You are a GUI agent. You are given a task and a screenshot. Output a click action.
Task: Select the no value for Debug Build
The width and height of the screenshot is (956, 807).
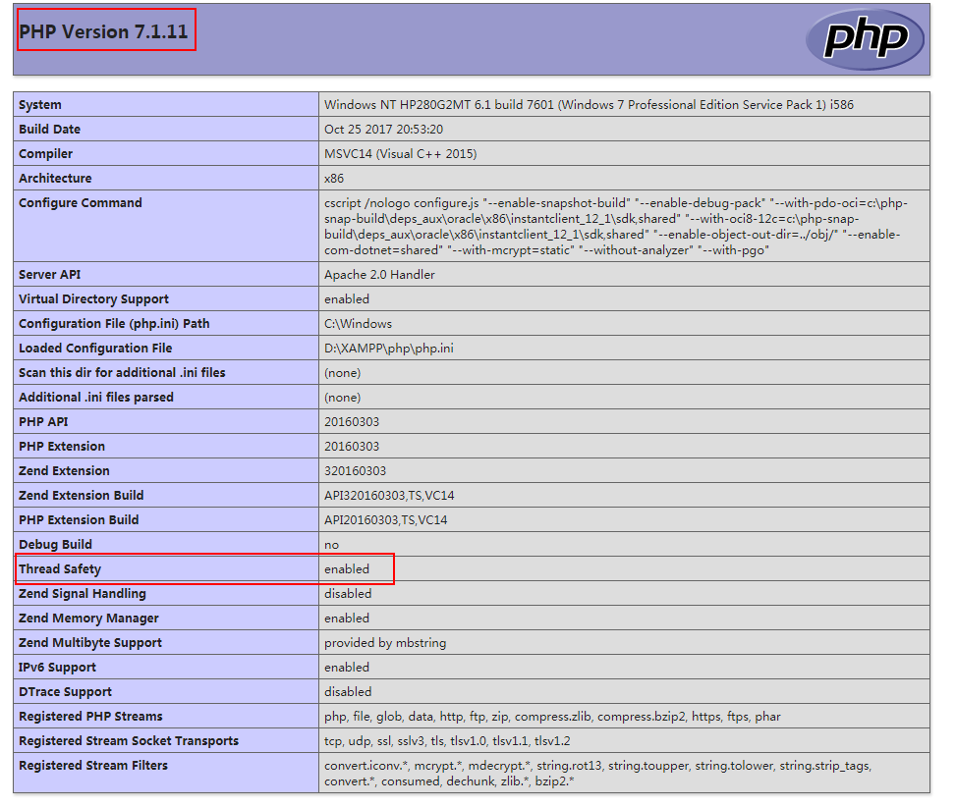click(x=332, y=545)
